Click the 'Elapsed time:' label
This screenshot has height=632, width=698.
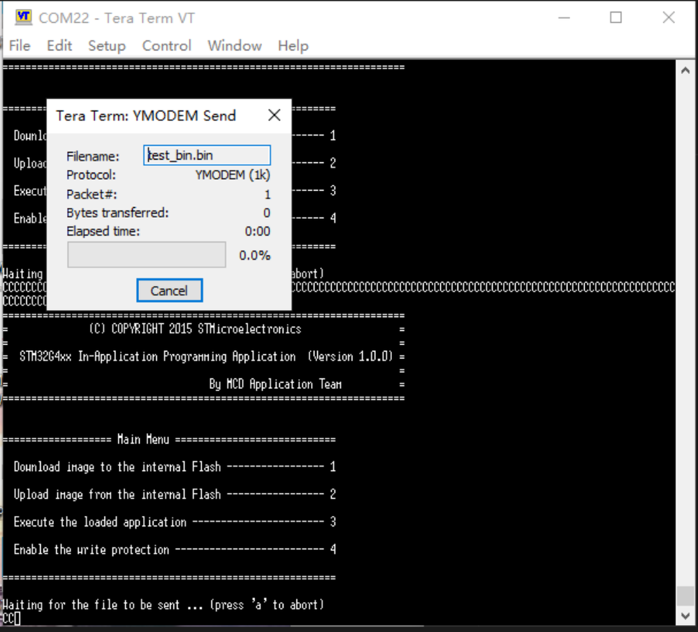(x=103, y=231)
